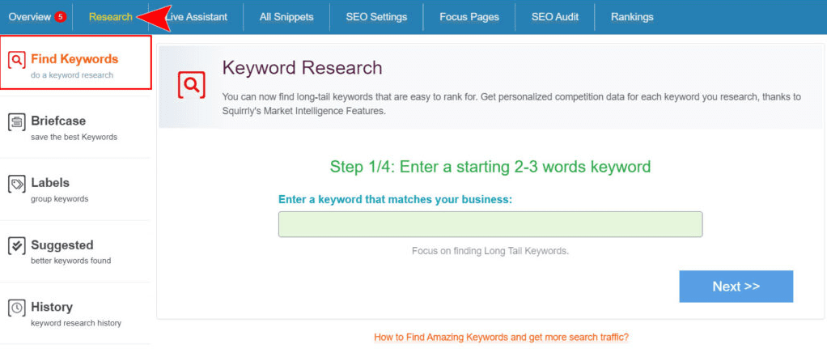Open the How to Find Amazing Keywords link

501,337
